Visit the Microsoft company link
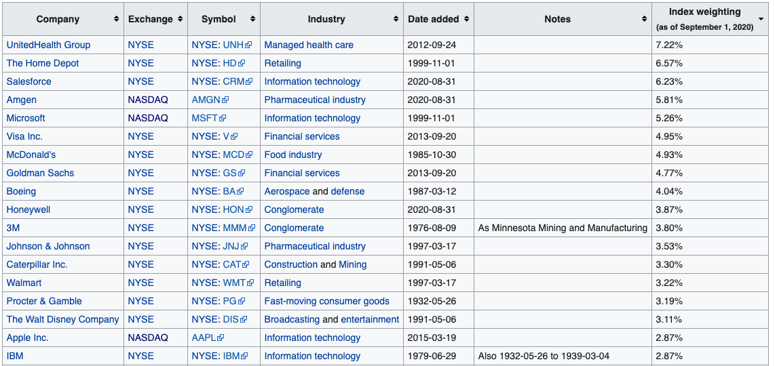775x366 pixels. click(26, 118)
